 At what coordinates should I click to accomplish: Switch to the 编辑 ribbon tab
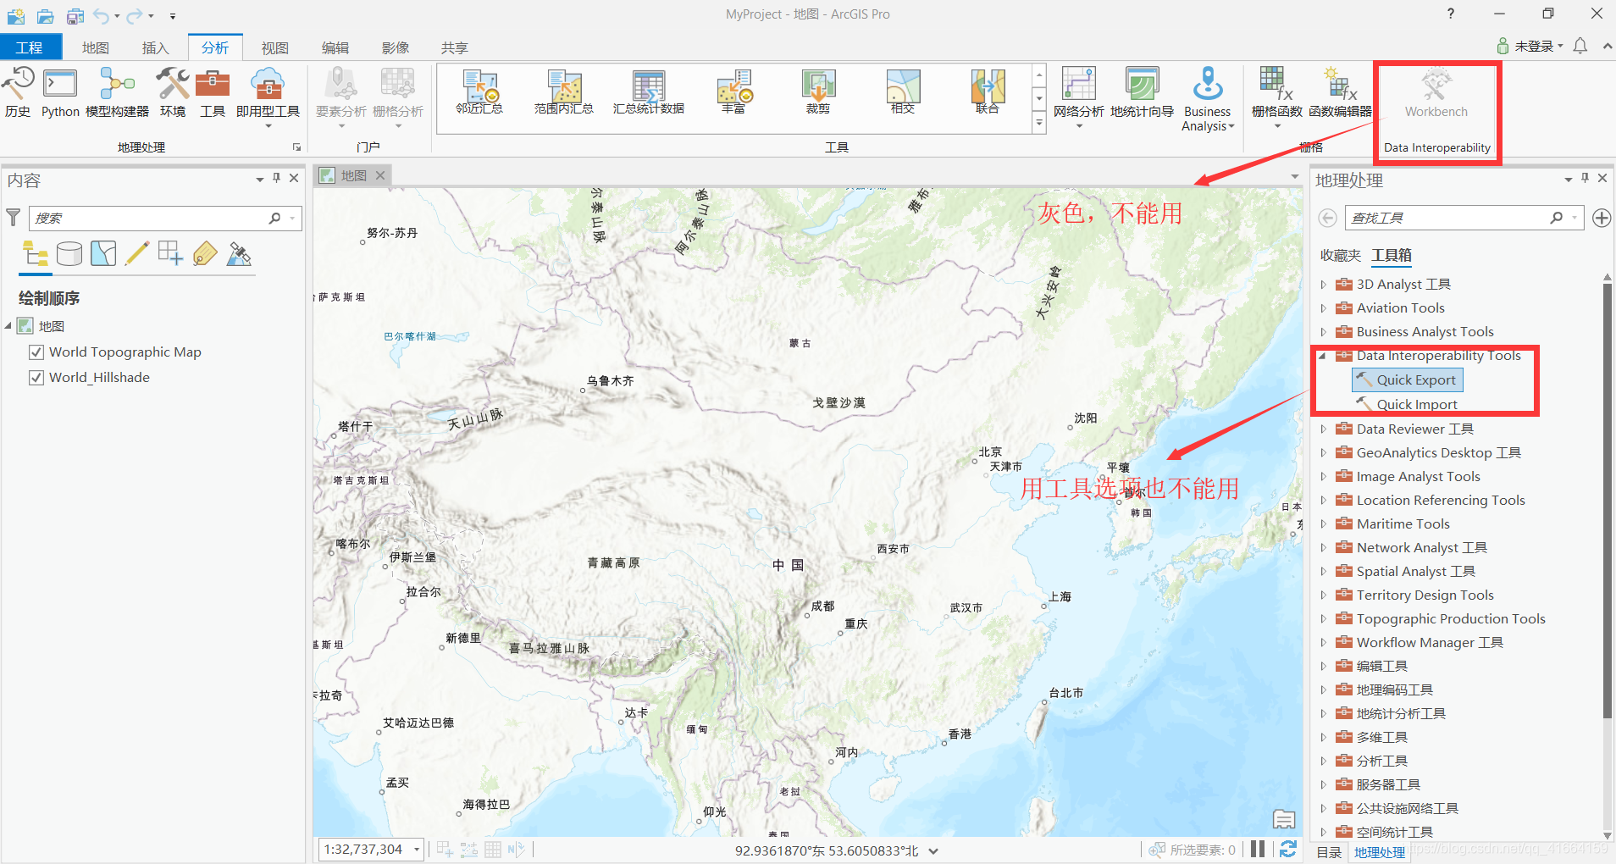[335, 48]
